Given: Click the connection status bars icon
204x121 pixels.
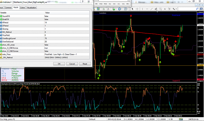Looking at the screenshot, I should 181,119.
